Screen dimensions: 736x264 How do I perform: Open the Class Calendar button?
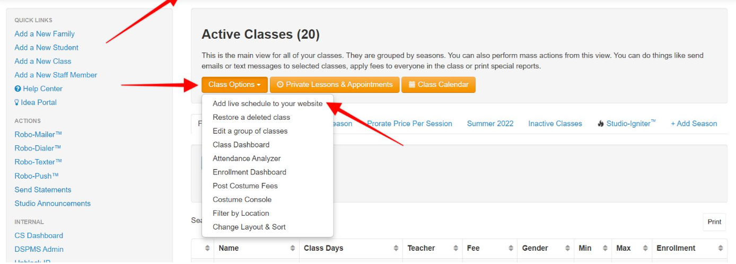[x=439, y=84]
